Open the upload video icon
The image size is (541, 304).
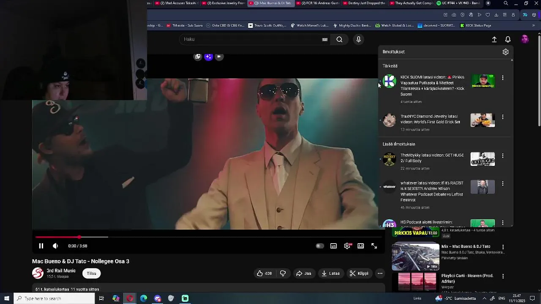click(494, 39)
